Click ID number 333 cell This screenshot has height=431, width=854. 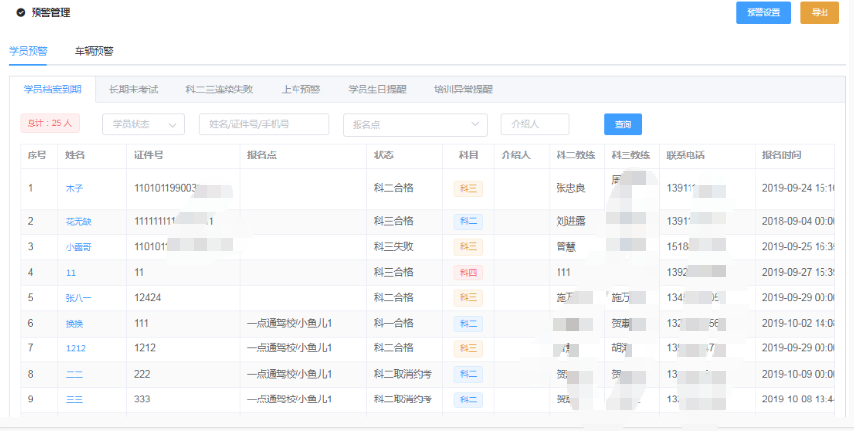[142, 400]
